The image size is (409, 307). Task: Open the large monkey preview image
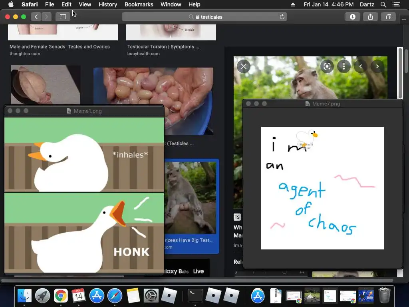310,78
